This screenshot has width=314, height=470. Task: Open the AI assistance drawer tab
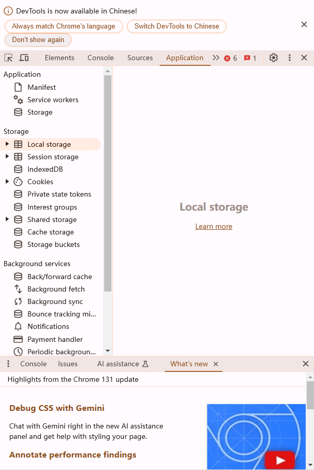pos(123,364)
